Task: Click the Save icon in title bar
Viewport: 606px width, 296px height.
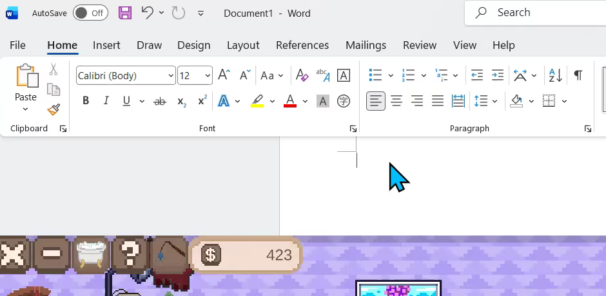Action: (125, 13)
